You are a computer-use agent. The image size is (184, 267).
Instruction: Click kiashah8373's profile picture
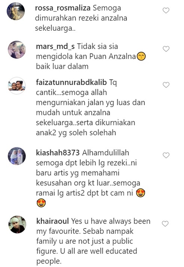click(x=17, y=156)
